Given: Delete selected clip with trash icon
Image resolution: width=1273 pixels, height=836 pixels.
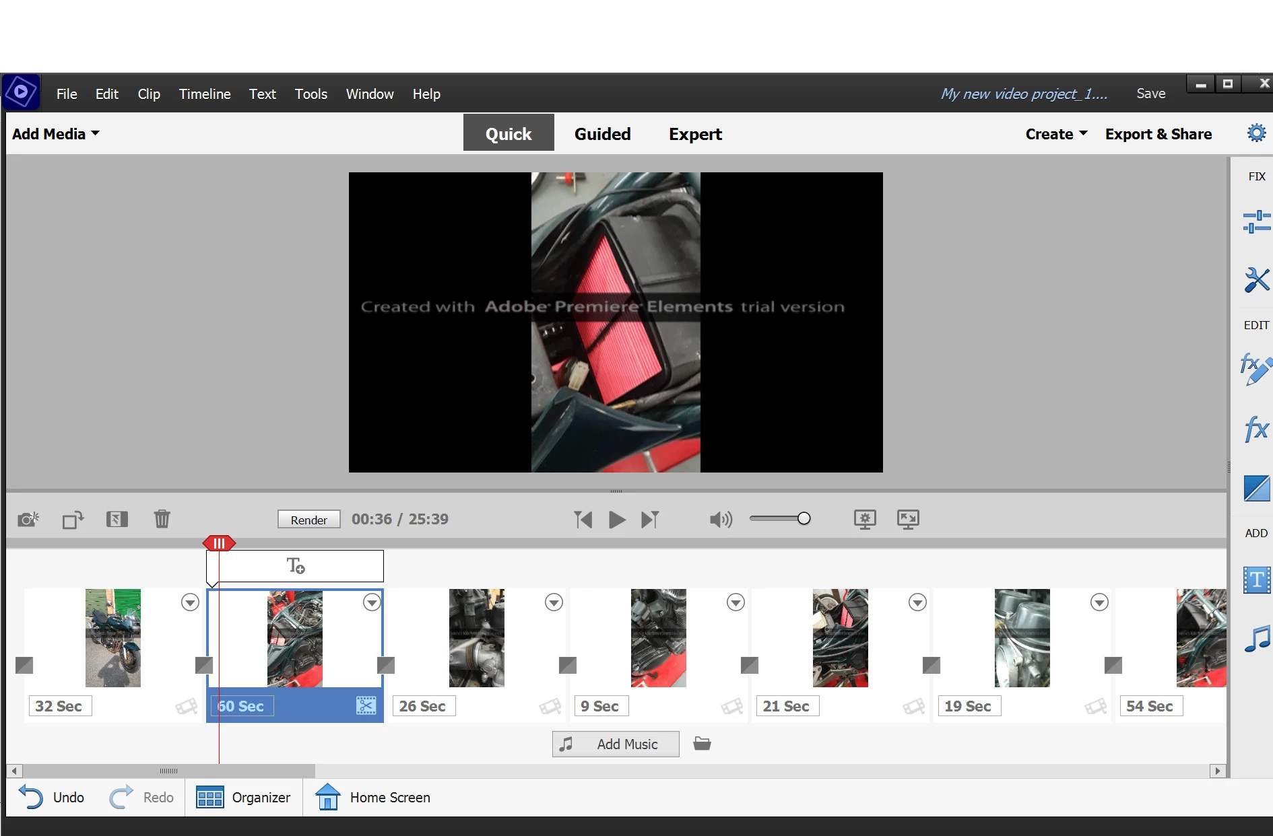Looking at the screenshot, I should [x=162, y=519].
